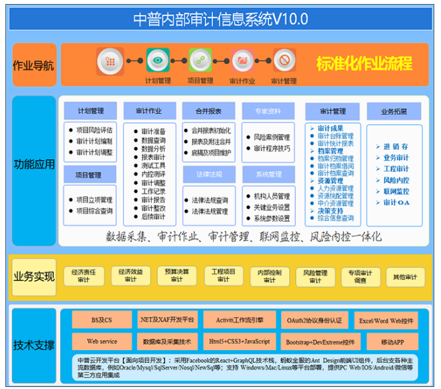Switch to the 合并报表 header
Image resolution: width=441 pixels, height=389 pixels.
point(208,111)
